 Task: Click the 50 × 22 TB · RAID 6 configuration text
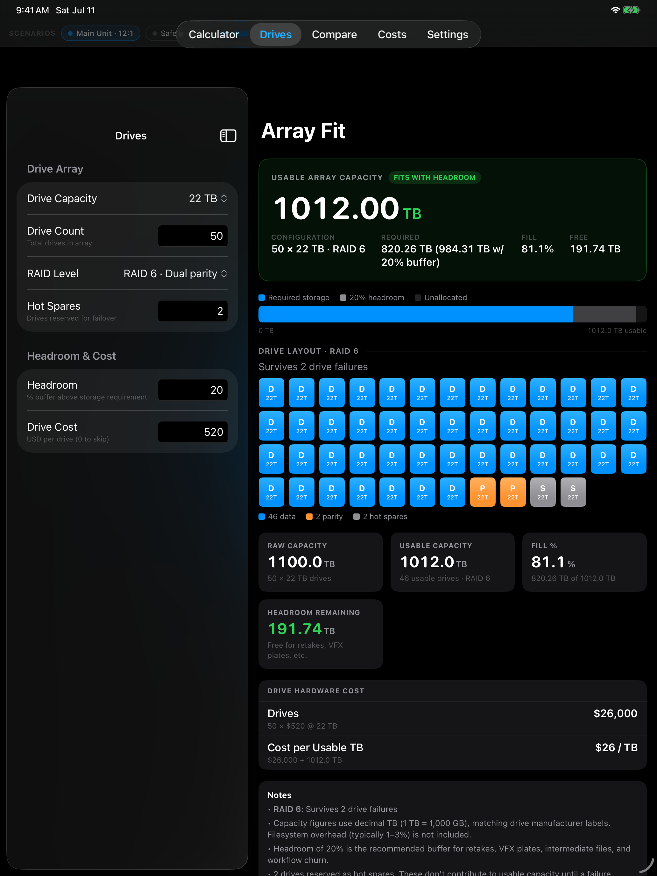pos(318,249)
